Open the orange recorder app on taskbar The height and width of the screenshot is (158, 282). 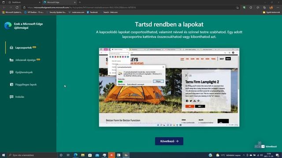(111, 155)
